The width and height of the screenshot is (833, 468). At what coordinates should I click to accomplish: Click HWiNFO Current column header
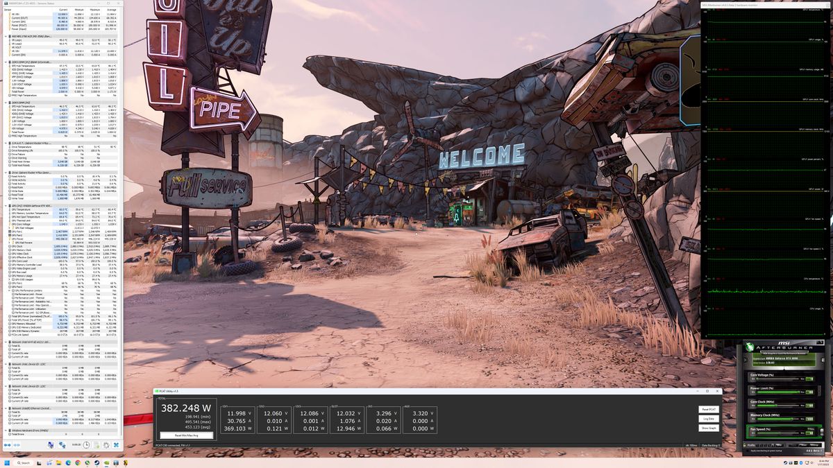click(x=63, y=10)
